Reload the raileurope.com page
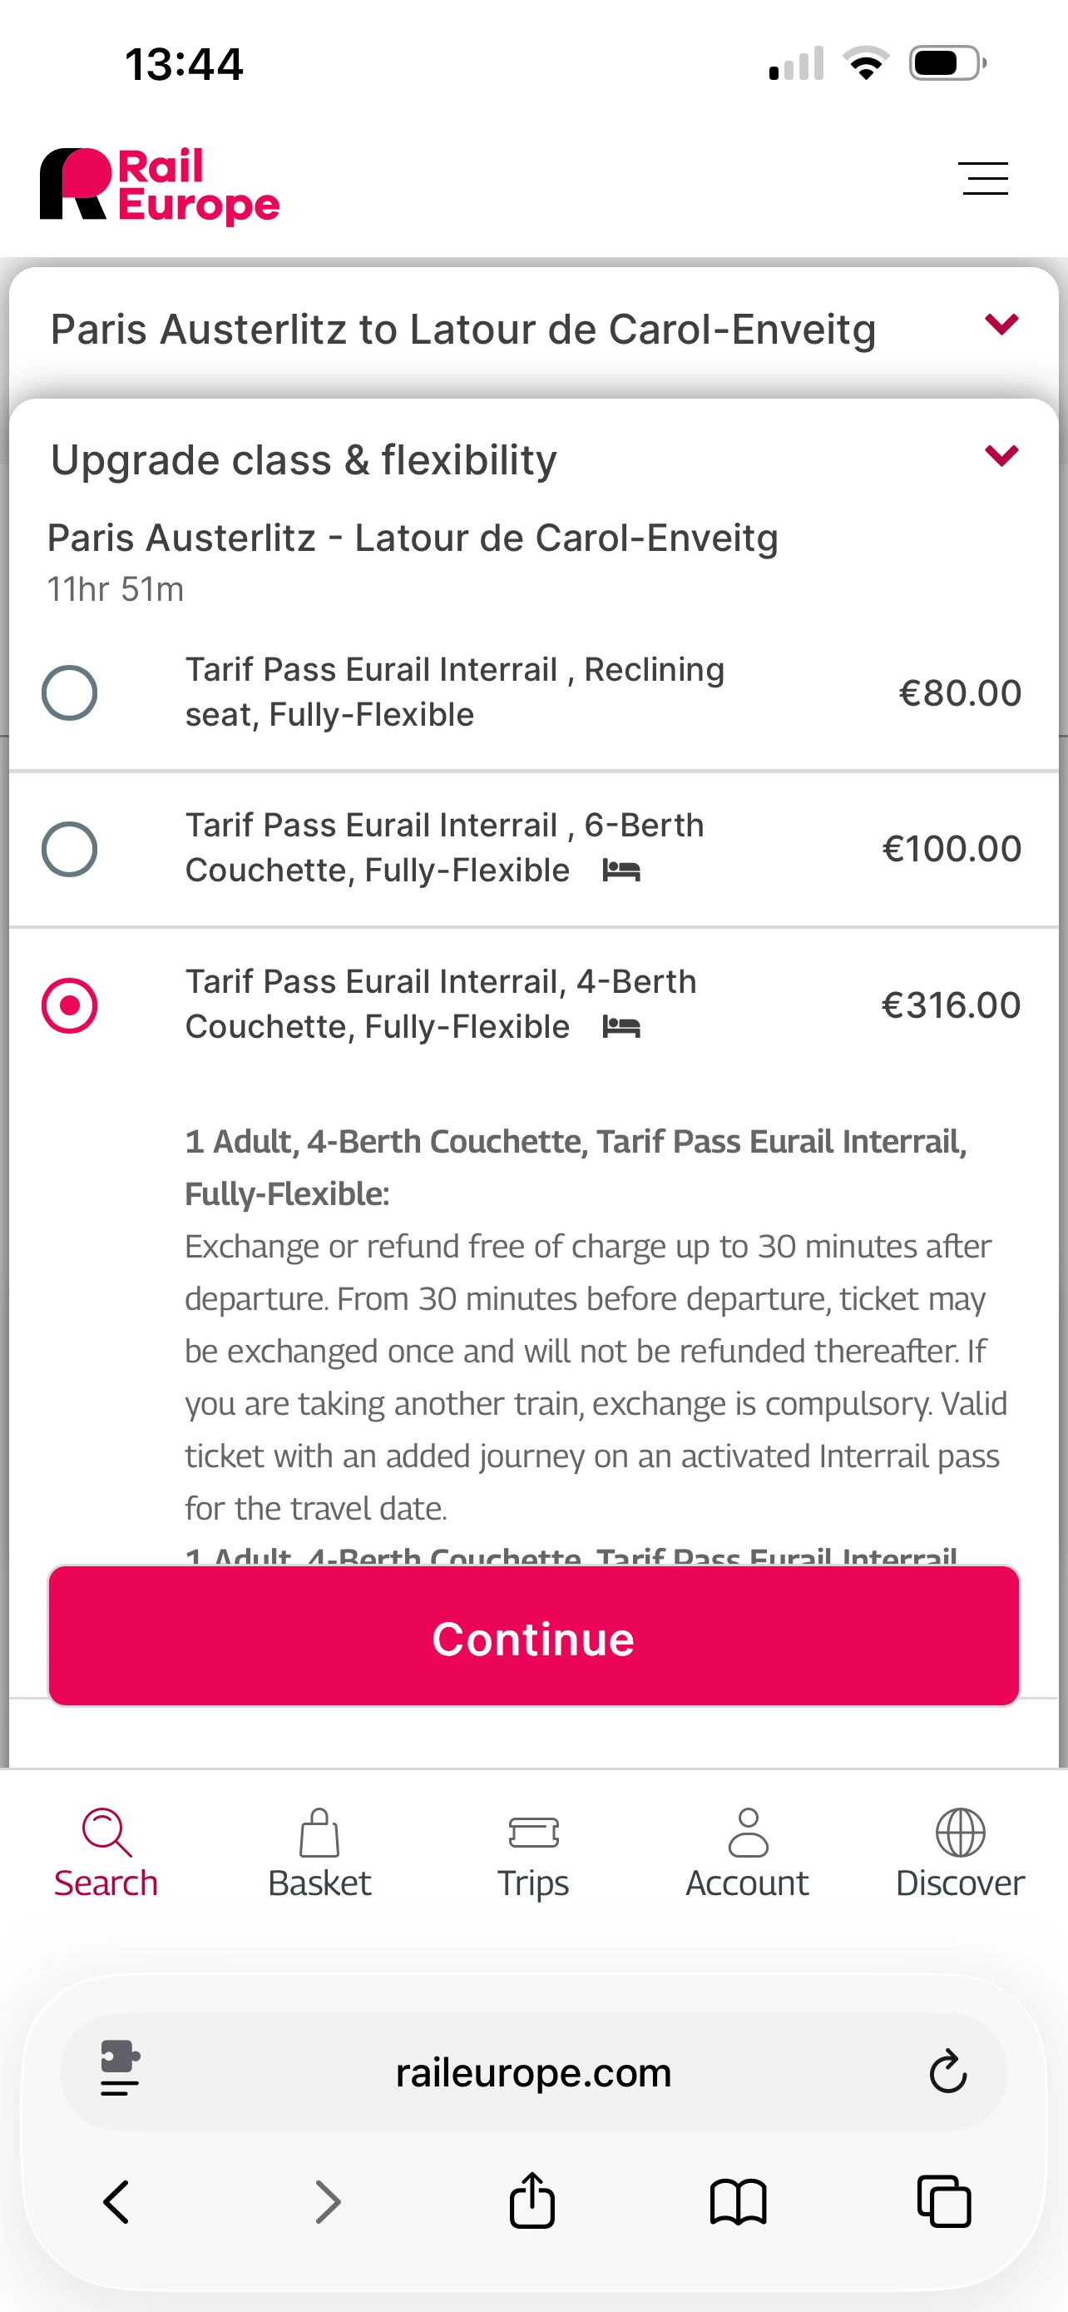This screenshot has height=2312, width=1068. [948, 2072]
